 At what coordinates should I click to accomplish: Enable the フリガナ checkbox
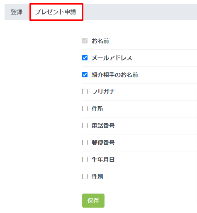tap(85, 92)
